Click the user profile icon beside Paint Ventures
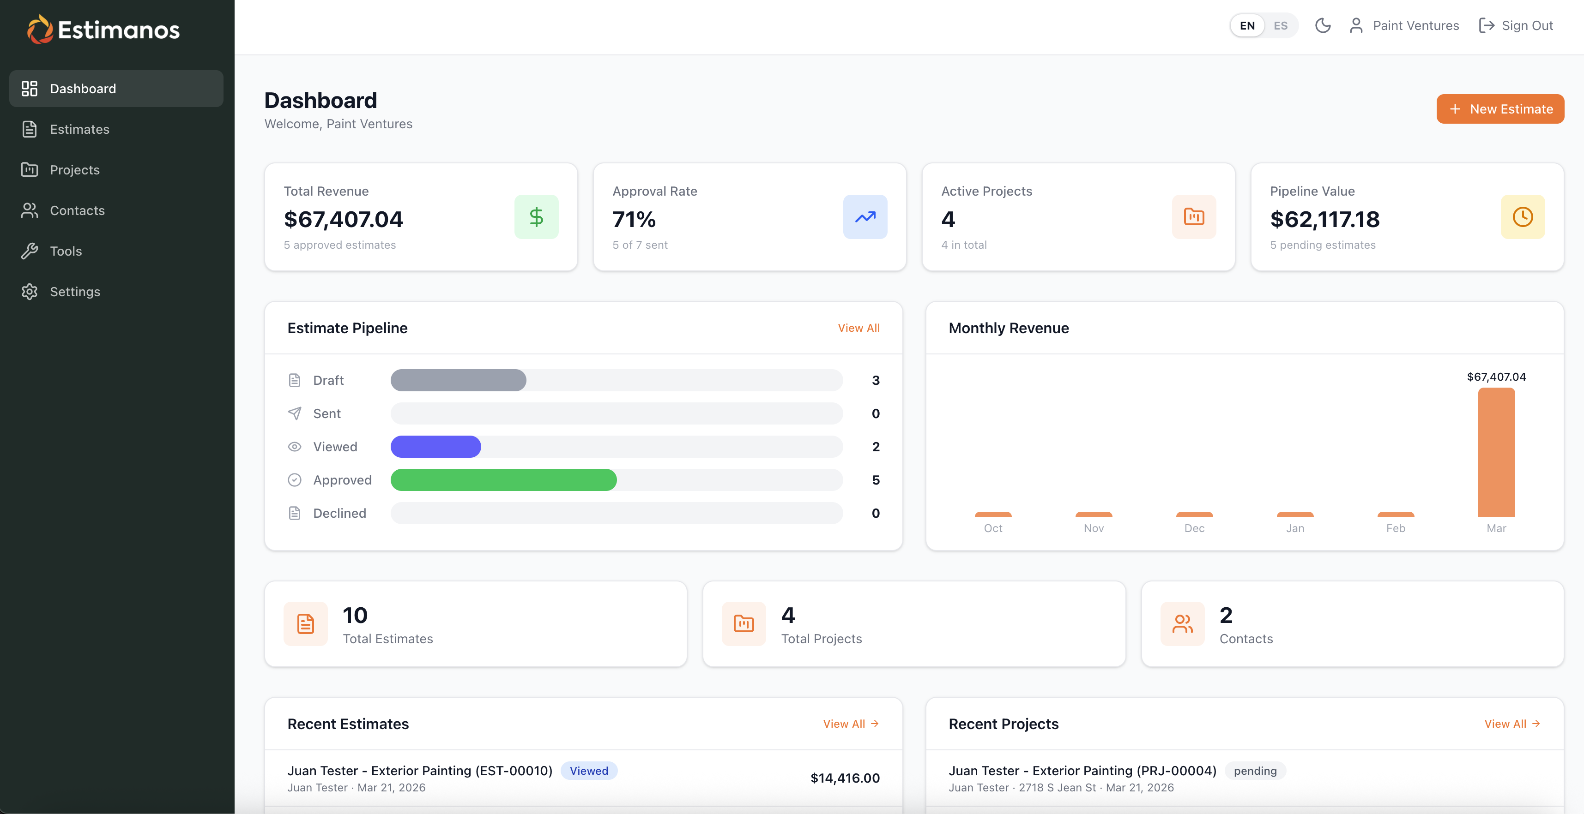The height and width of the screenshot is (814, 1584). pos(1355,25)
